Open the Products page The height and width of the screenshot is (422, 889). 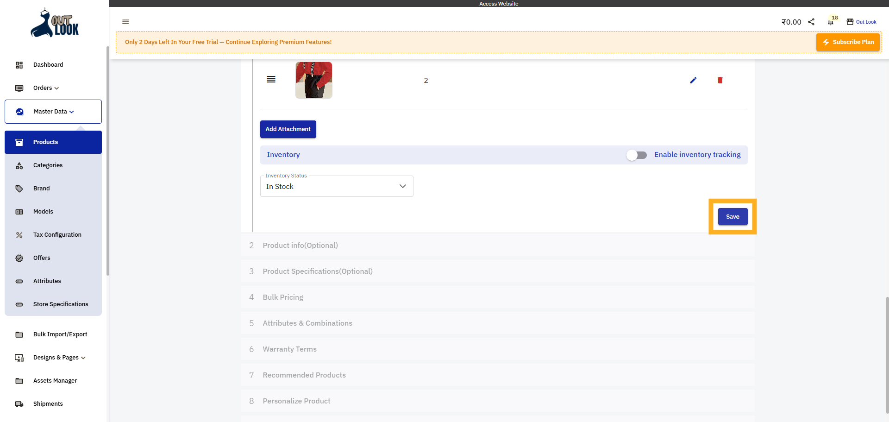[53, 142]
